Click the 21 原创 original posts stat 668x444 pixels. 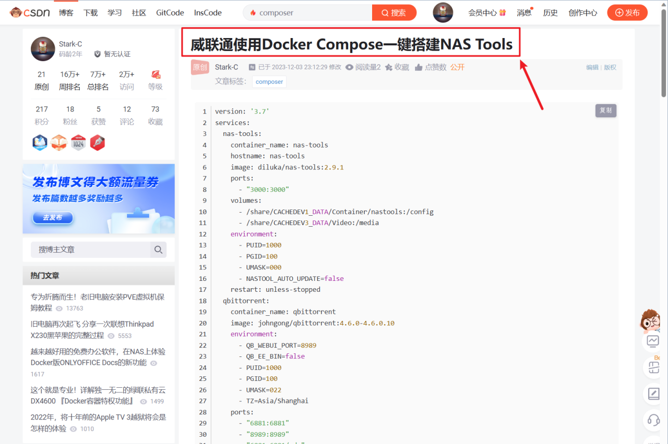tap(42, 81)
